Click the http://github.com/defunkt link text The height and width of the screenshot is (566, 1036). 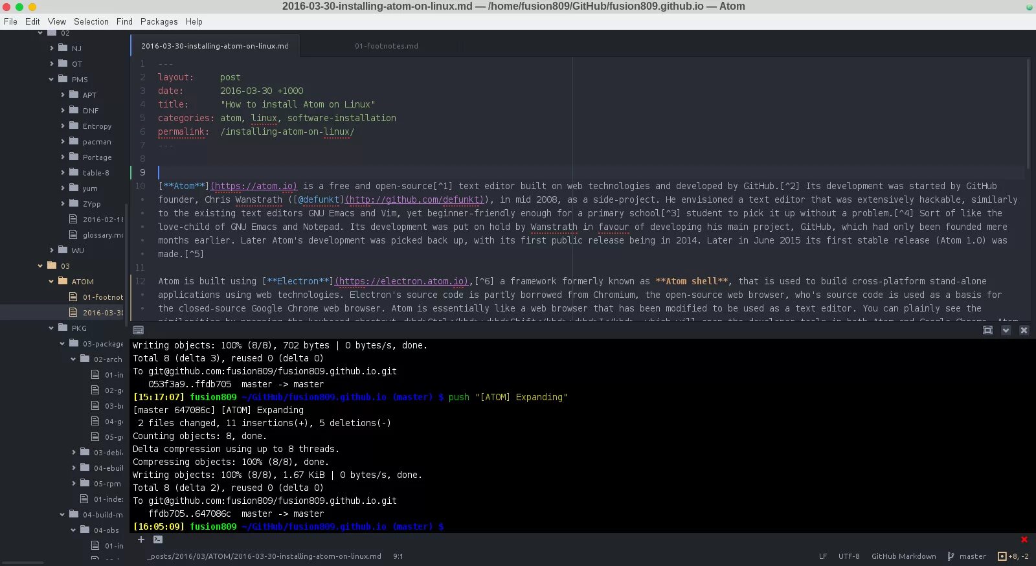[416, 199]
